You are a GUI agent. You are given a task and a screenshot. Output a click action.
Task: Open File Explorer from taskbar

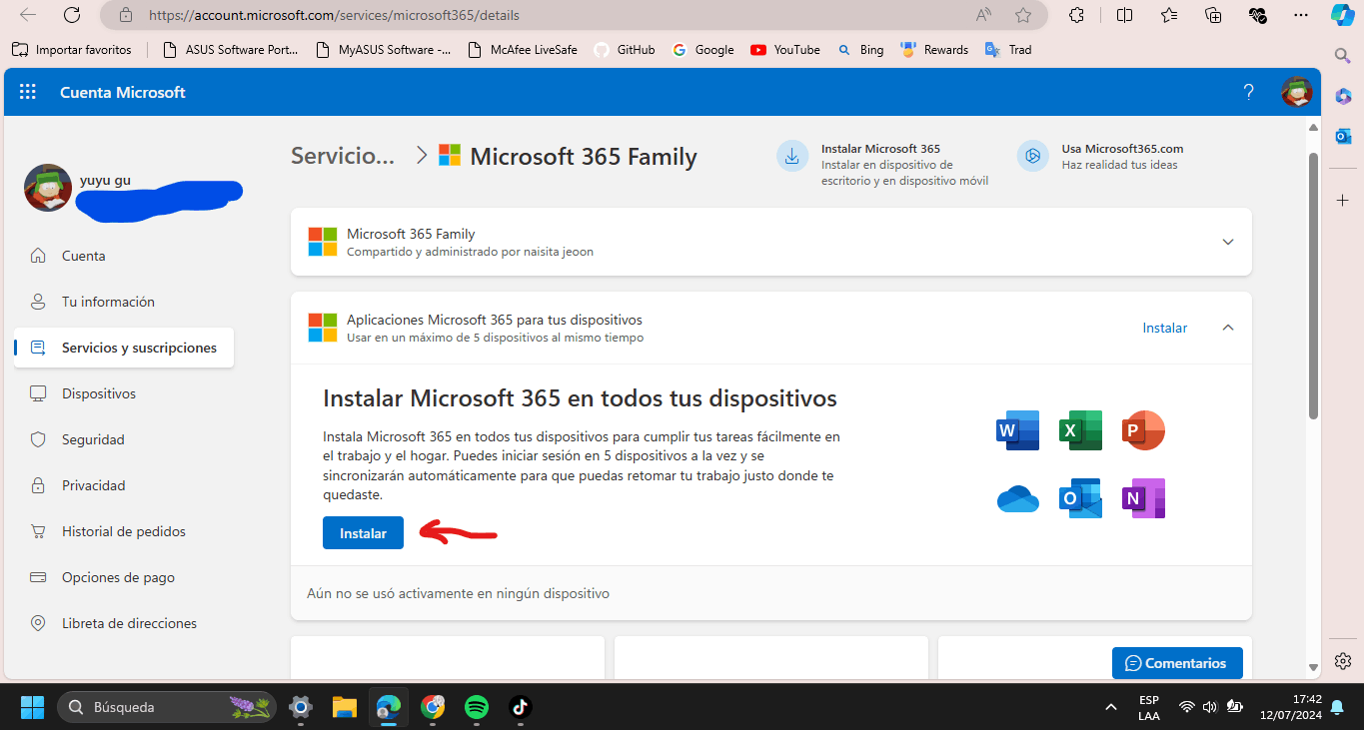pos(344,707)
